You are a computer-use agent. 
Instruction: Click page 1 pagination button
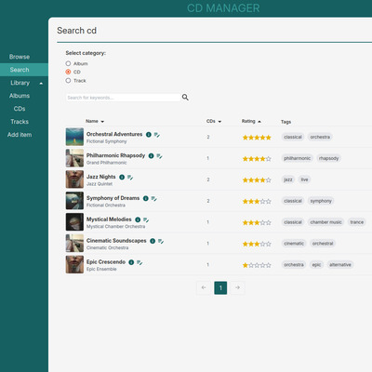pos(220,287)
